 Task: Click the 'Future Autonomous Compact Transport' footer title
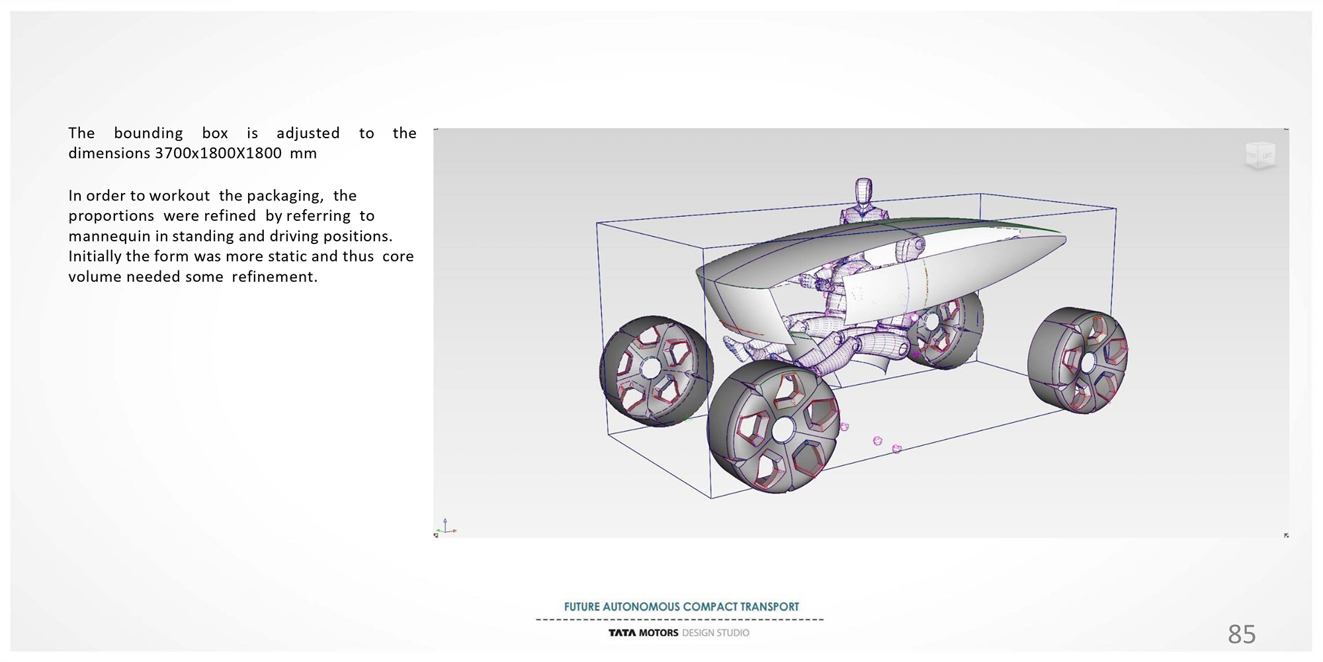click(681, 606)
